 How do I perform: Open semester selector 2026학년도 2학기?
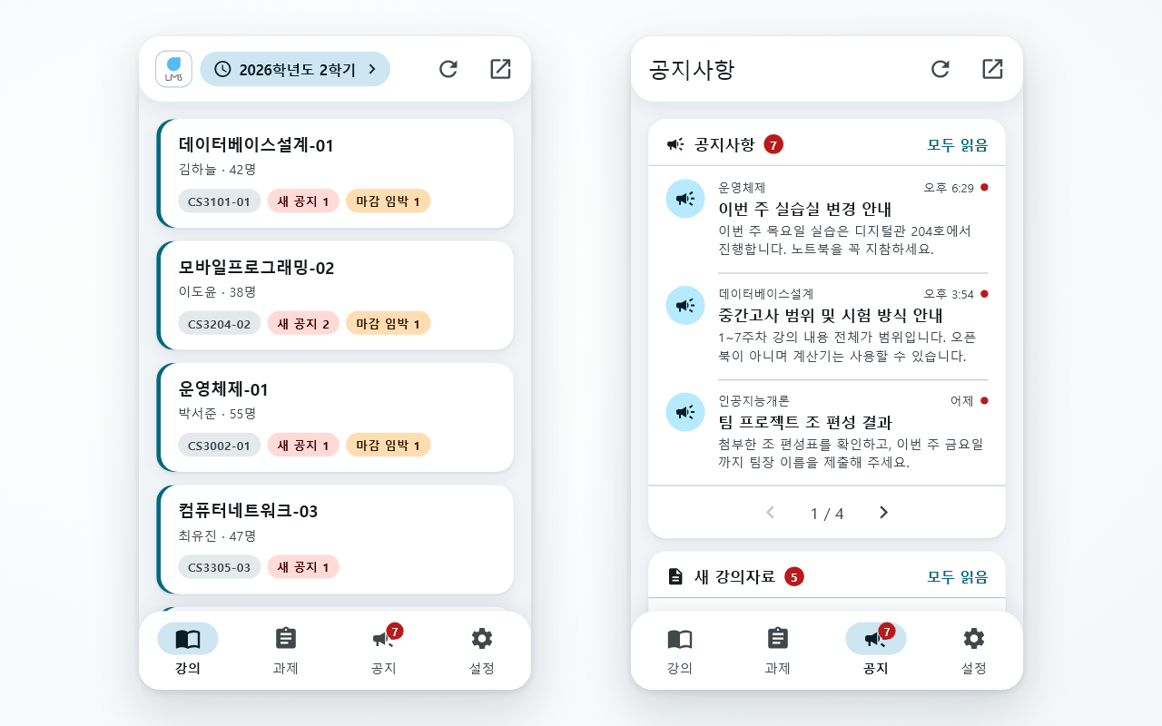(295, 69)
